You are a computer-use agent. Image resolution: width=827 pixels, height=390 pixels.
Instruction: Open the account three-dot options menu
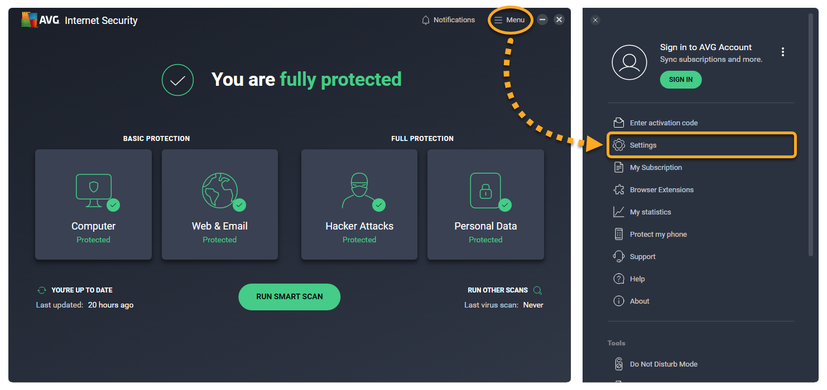click(x=783, y=52)
